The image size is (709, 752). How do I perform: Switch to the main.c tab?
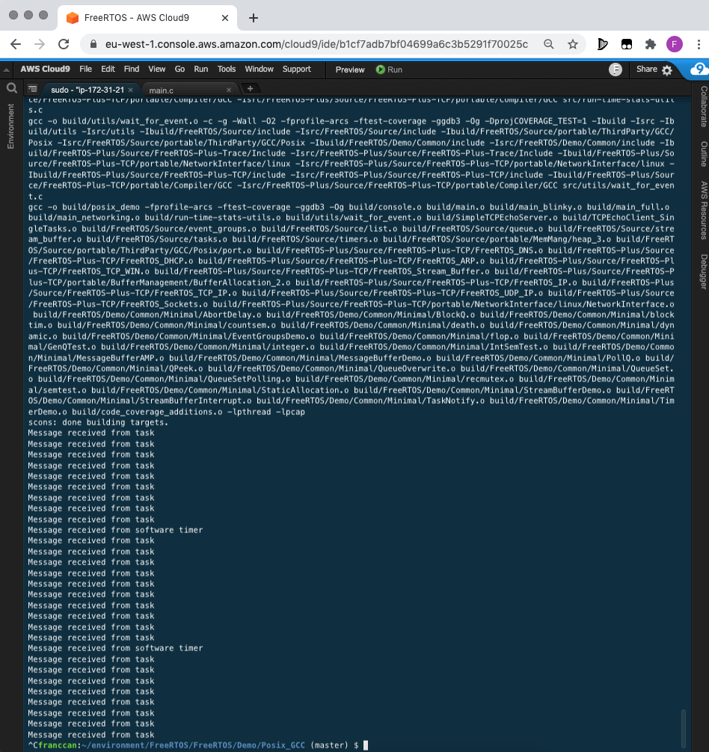click(162, 90)
